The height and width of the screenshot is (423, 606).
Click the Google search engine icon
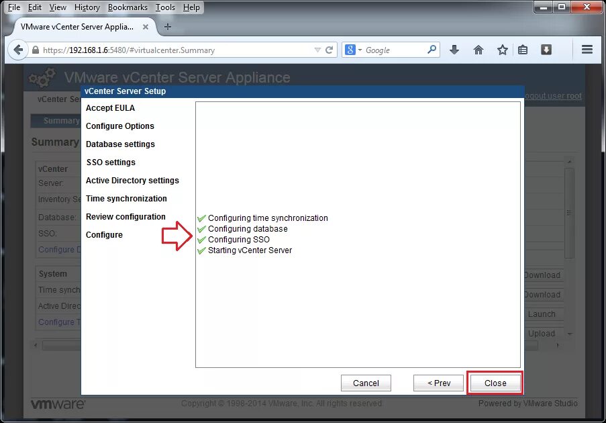(x=350, y=49)
